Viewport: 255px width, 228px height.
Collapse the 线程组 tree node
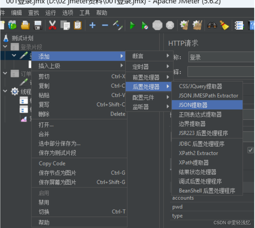pyautogui.click(x=5, y=92)
